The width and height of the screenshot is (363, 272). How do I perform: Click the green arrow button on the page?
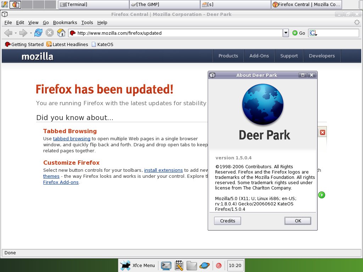coord(322,195)
